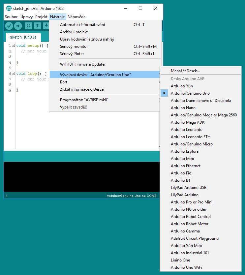Select Arduino BT board
Viewport: 245px width, 275px height.
point(200,180)
